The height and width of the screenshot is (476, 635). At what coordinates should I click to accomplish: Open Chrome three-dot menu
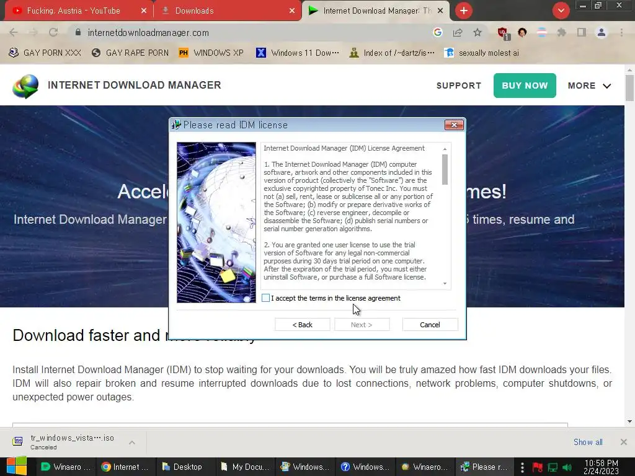[x=621, y=32]
